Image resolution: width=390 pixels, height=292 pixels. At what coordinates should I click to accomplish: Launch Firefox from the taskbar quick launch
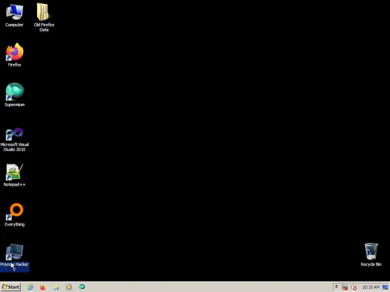click(x=43, y=287)
